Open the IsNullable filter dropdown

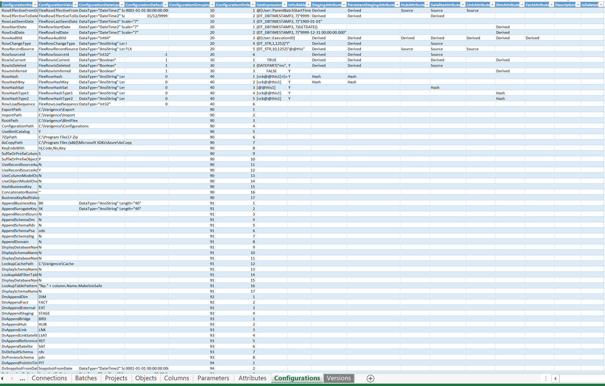tap(308, 5)
